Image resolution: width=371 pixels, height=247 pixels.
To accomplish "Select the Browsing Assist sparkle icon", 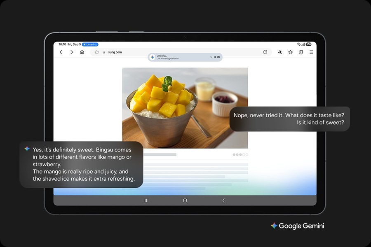I will coord(280,52).
